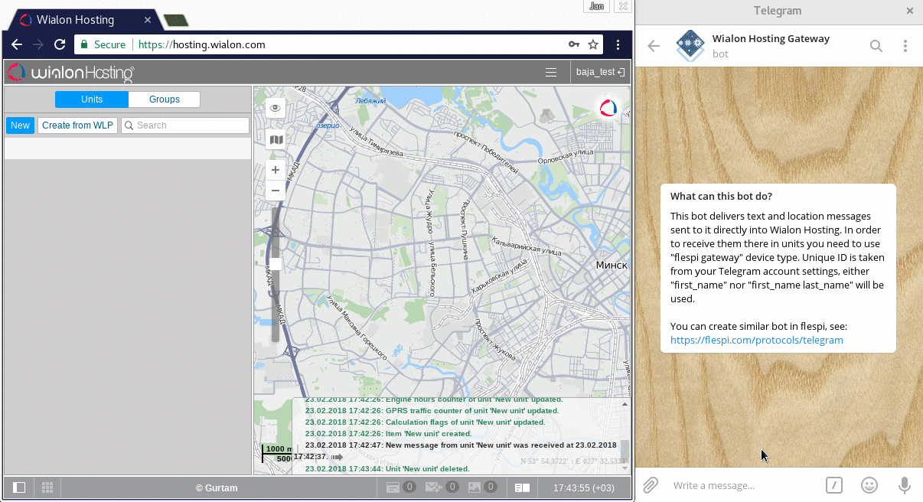Zoom out on the map with the minus button
Image resolution: width=923 pixels, height=502 pixels.
276,191
